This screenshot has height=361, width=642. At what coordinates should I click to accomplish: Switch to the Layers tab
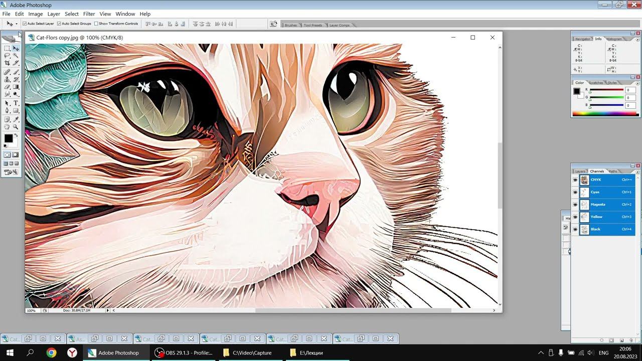pyautogui.click(x=580, y=171)
